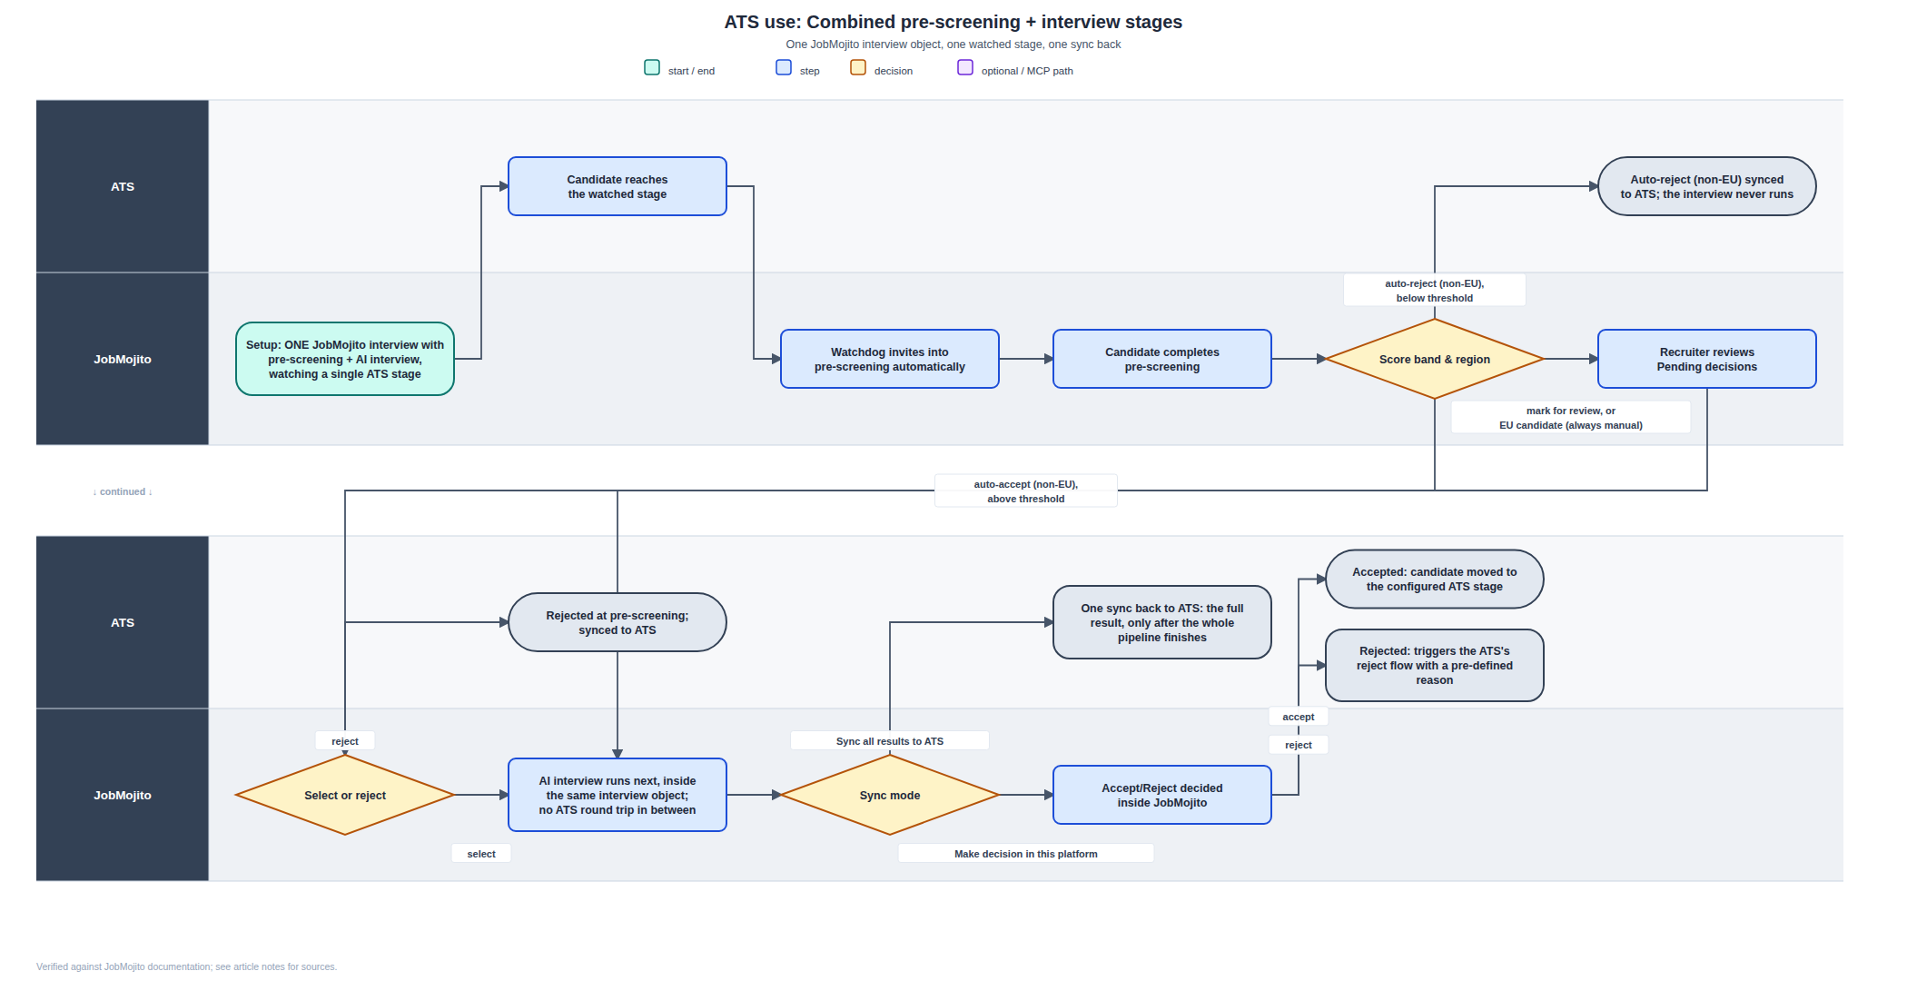Select the Watchdog invites into pre-screening node
This screenshot has width=1907, height=981.
point(890,359)
